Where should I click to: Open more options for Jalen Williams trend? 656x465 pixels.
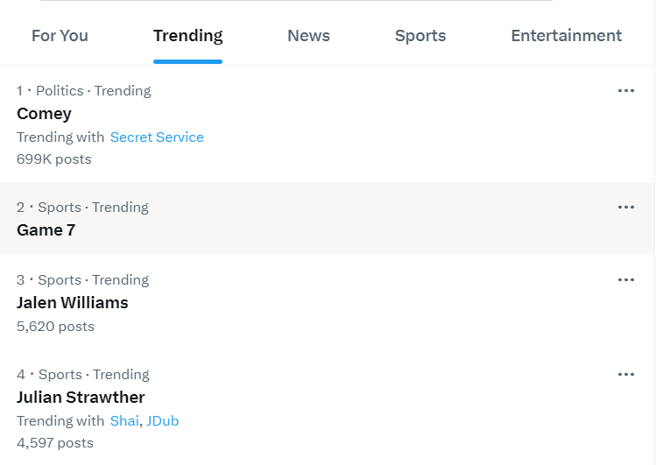point(625,279)
